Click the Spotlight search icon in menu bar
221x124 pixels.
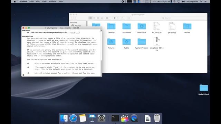pyautogui.click(x=201, y=1)
